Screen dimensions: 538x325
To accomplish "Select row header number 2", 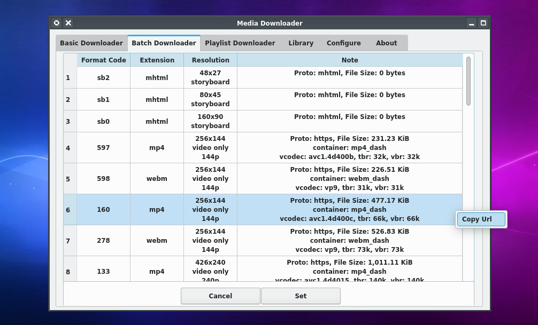I will [70, 99].
